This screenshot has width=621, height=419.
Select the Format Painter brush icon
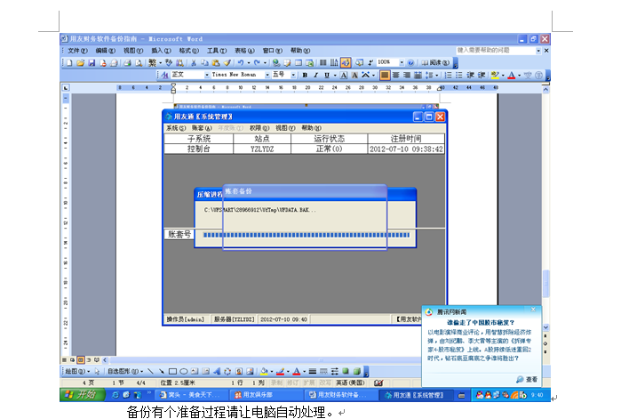227,62
